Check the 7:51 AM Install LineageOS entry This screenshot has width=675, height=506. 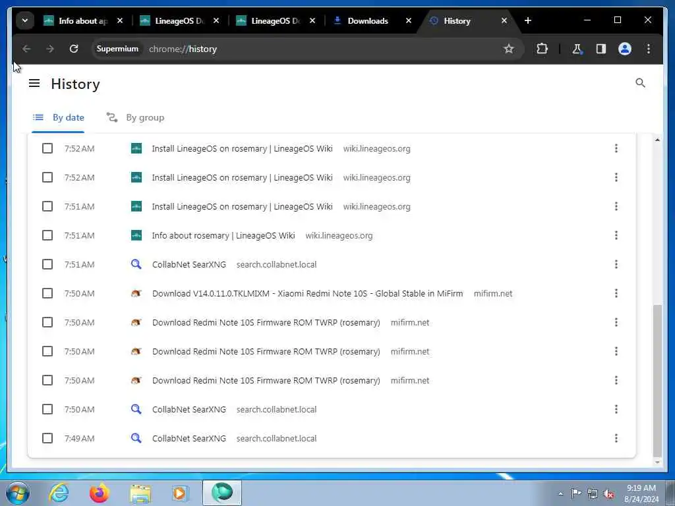click(47, 206)
